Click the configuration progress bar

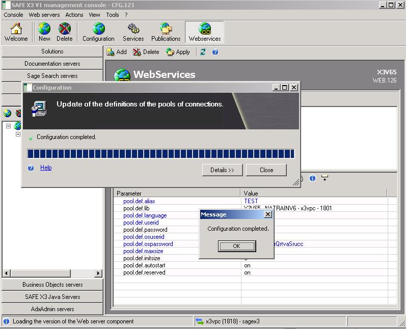[160, 153]
